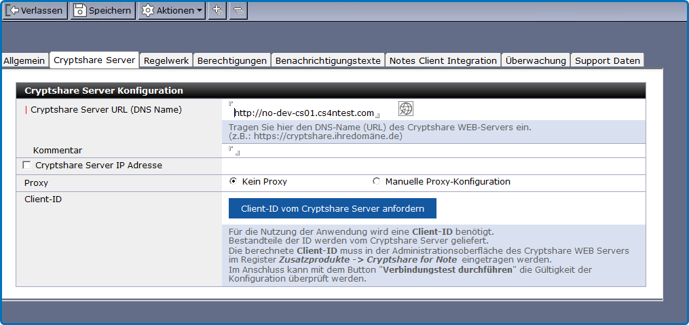
Task: Open the Benachrichtigungstexte tab
Action: click(327, 60)
